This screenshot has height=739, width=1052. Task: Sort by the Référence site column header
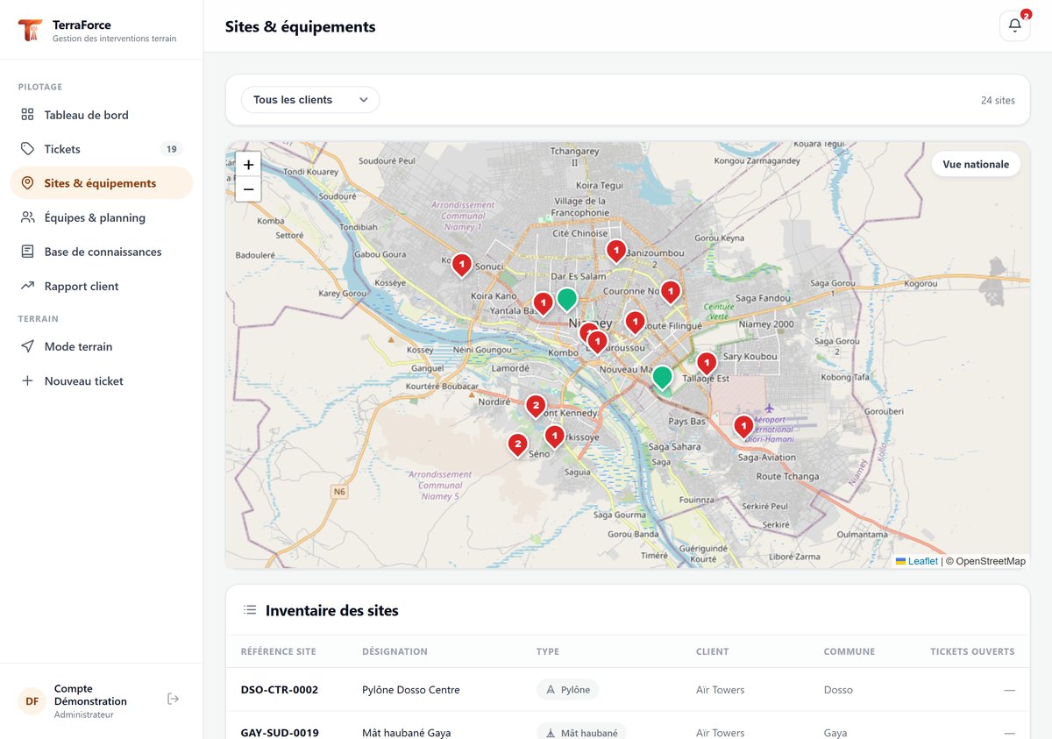(278, 651)
